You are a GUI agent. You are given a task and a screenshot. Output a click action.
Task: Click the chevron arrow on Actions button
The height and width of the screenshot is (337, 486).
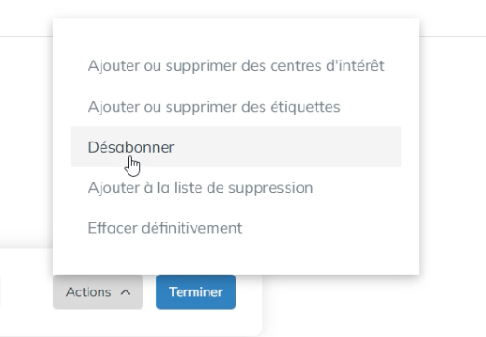click(126, 292)
